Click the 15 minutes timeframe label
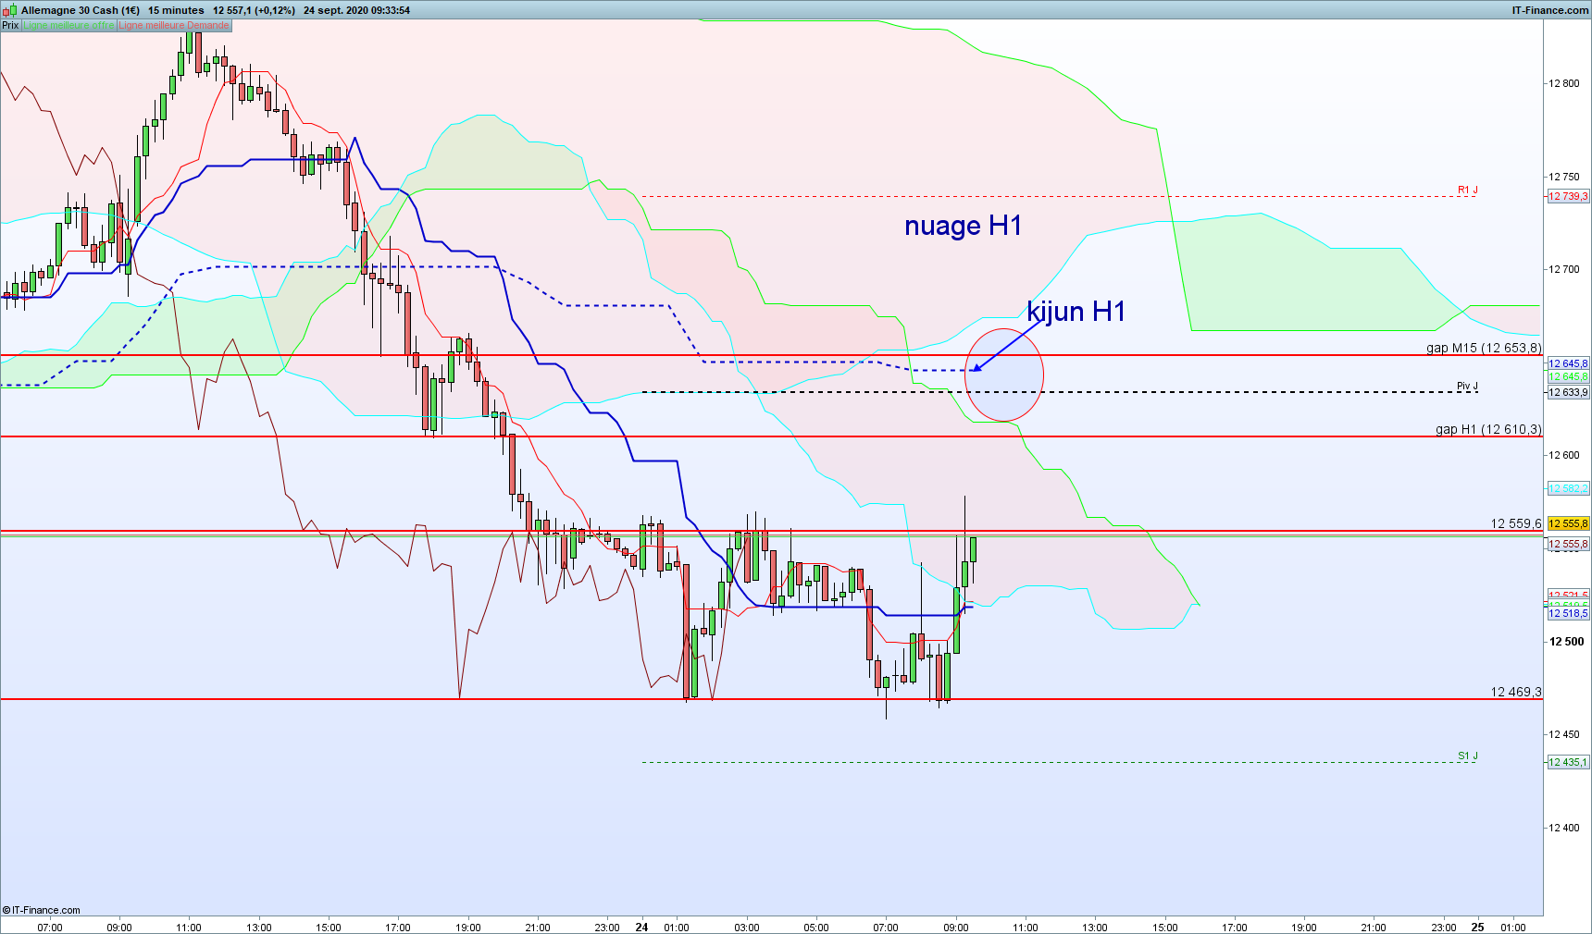This screenshot has width=1592, height=934. point(176,10)
